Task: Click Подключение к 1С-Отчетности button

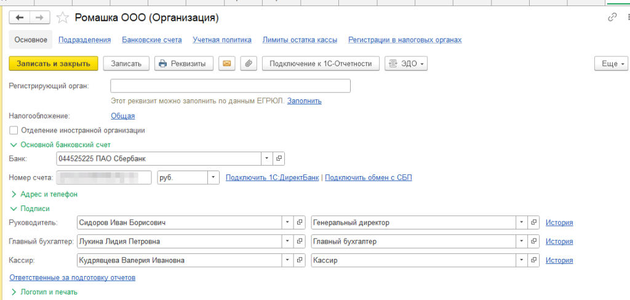Action: (x=321, y=64)
